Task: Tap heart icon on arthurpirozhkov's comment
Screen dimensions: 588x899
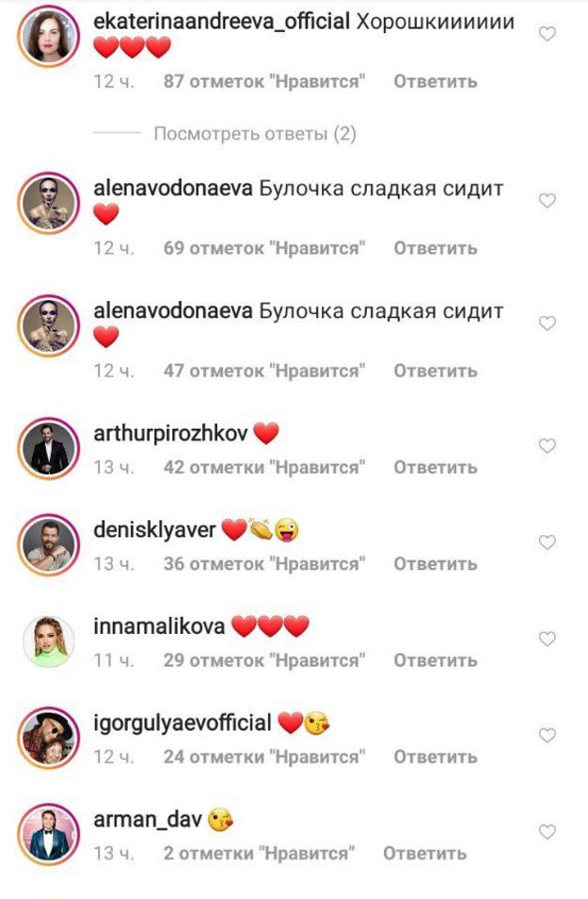Action: (548, 446)
